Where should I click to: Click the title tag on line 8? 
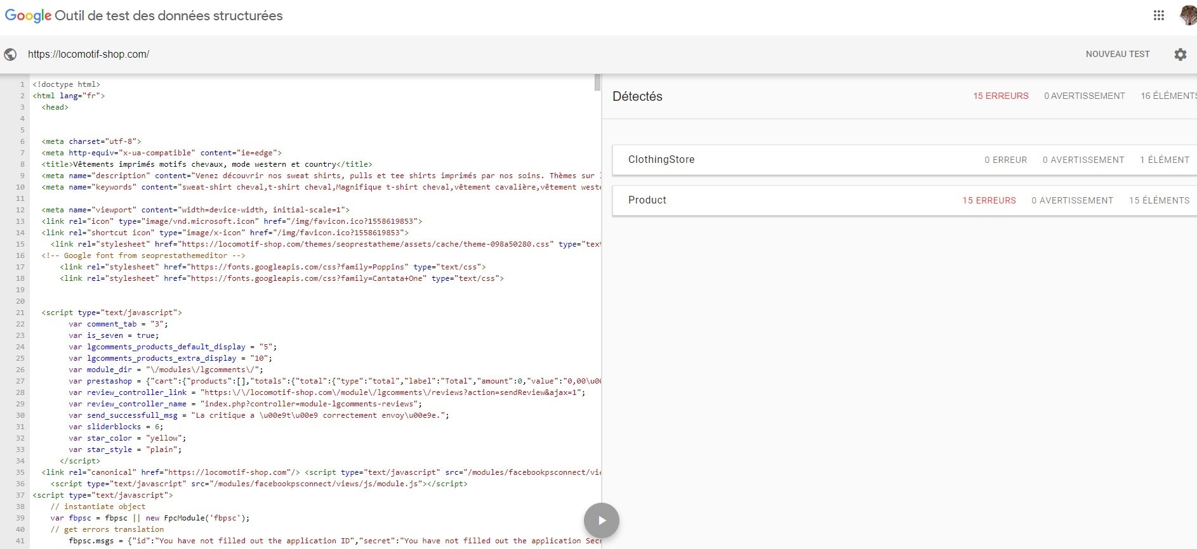pos(207,164)
